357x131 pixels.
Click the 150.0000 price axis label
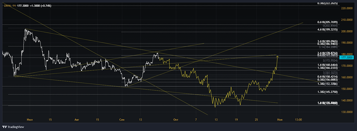point(347,89)
